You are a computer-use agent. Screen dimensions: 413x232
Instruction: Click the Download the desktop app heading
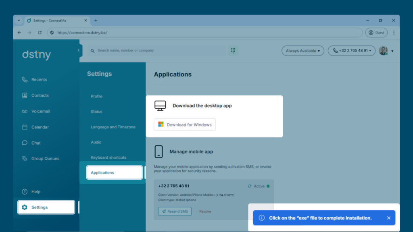click(202, 106)
